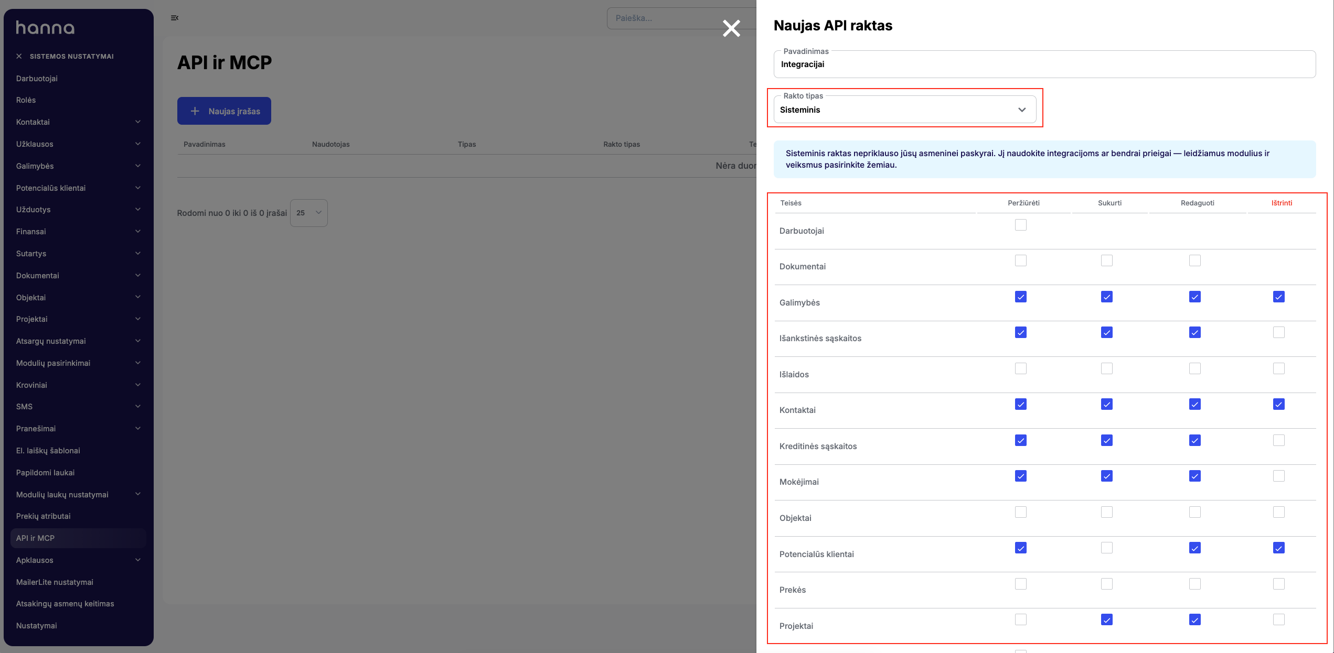Expand Sutartys in the sidebar
Screen dimensions: 1334x653
point(78,254)
